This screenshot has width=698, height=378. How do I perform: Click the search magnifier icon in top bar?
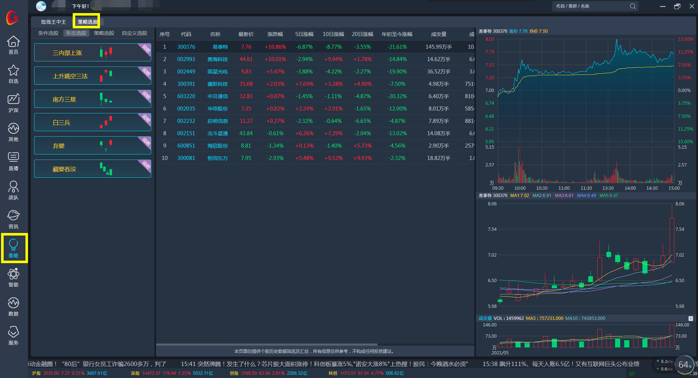[x=633, y=6]
